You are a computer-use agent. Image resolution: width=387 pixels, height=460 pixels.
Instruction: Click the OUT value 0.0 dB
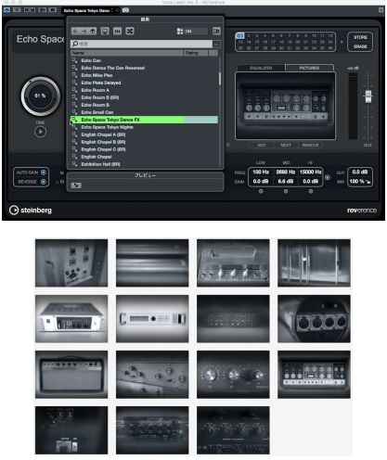(x=360, y=172)
